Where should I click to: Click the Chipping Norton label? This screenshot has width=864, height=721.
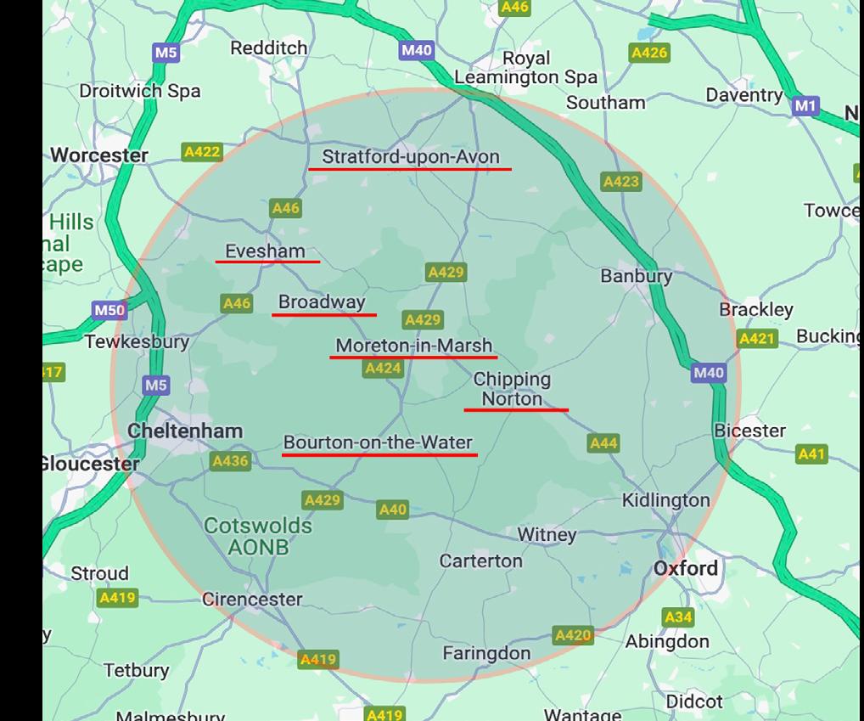point(512,389)
